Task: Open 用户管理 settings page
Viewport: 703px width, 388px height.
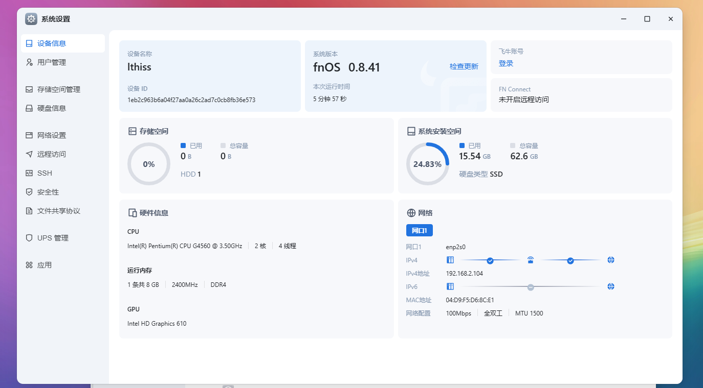Action: [63, 62]
